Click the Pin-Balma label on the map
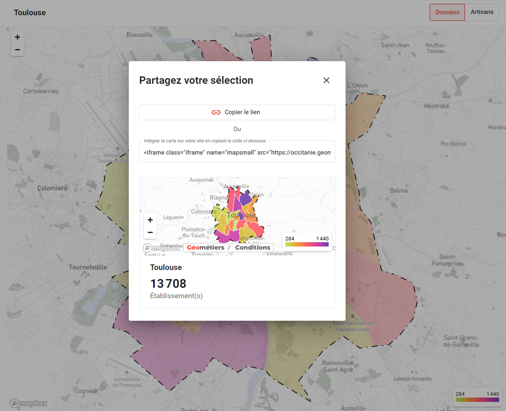Screen dimensions: 506x411 [x=453, y=144]
